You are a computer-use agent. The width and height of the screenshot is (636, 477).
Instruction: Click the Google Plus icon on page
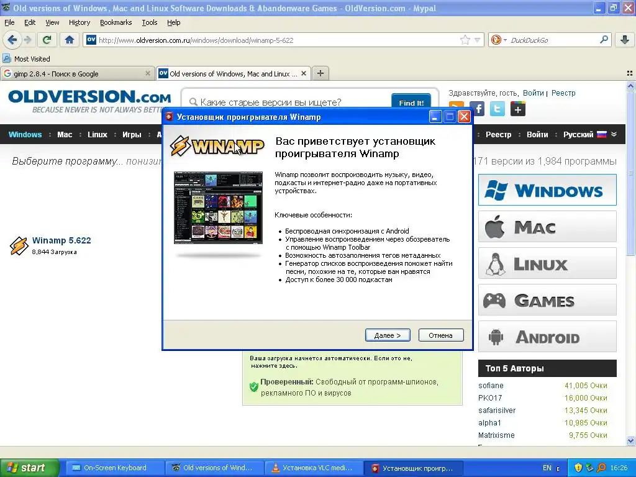pyautogui.click(x=518, y=109)
